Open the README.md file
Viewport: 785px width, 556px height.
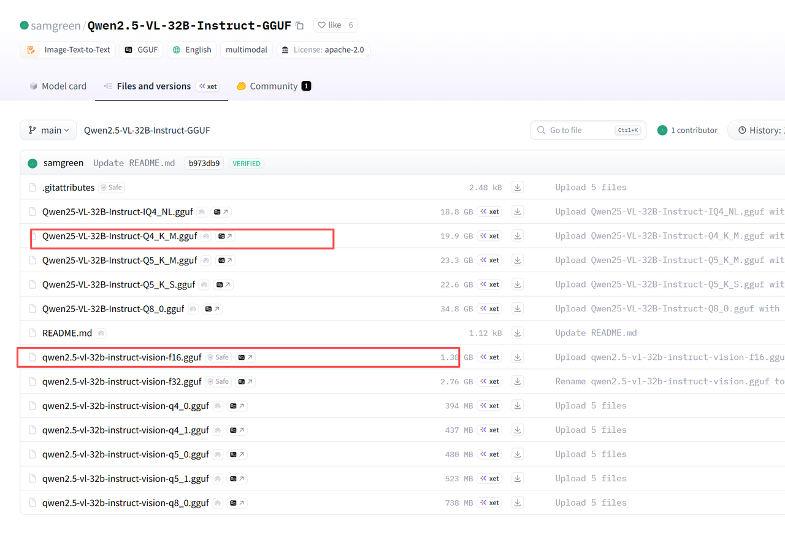pyautogui.click(x=67, y=333)
